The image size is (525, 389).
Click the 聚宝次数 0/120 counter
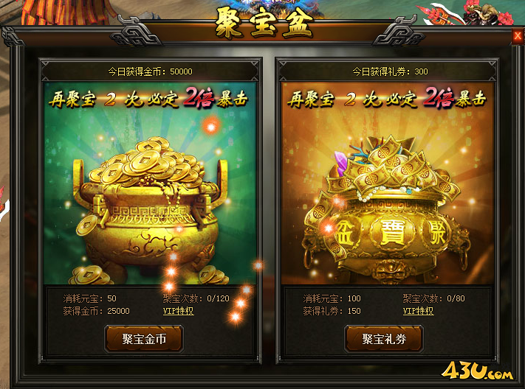[x=196, y=298]
